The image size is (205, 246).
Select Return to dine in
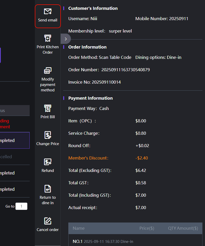click(48, 189)
